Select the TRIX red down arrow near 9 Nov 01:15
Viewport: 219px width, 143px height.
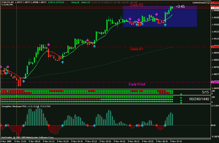pyautogui.click(x=48, y=125)
